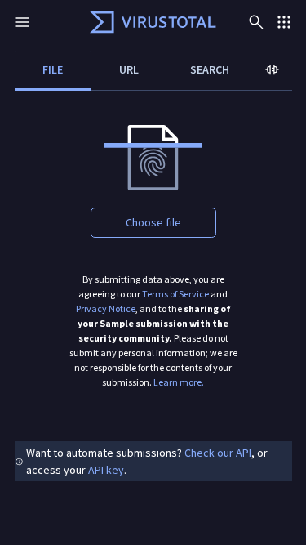Switch to the SEARCH tab

210,70
